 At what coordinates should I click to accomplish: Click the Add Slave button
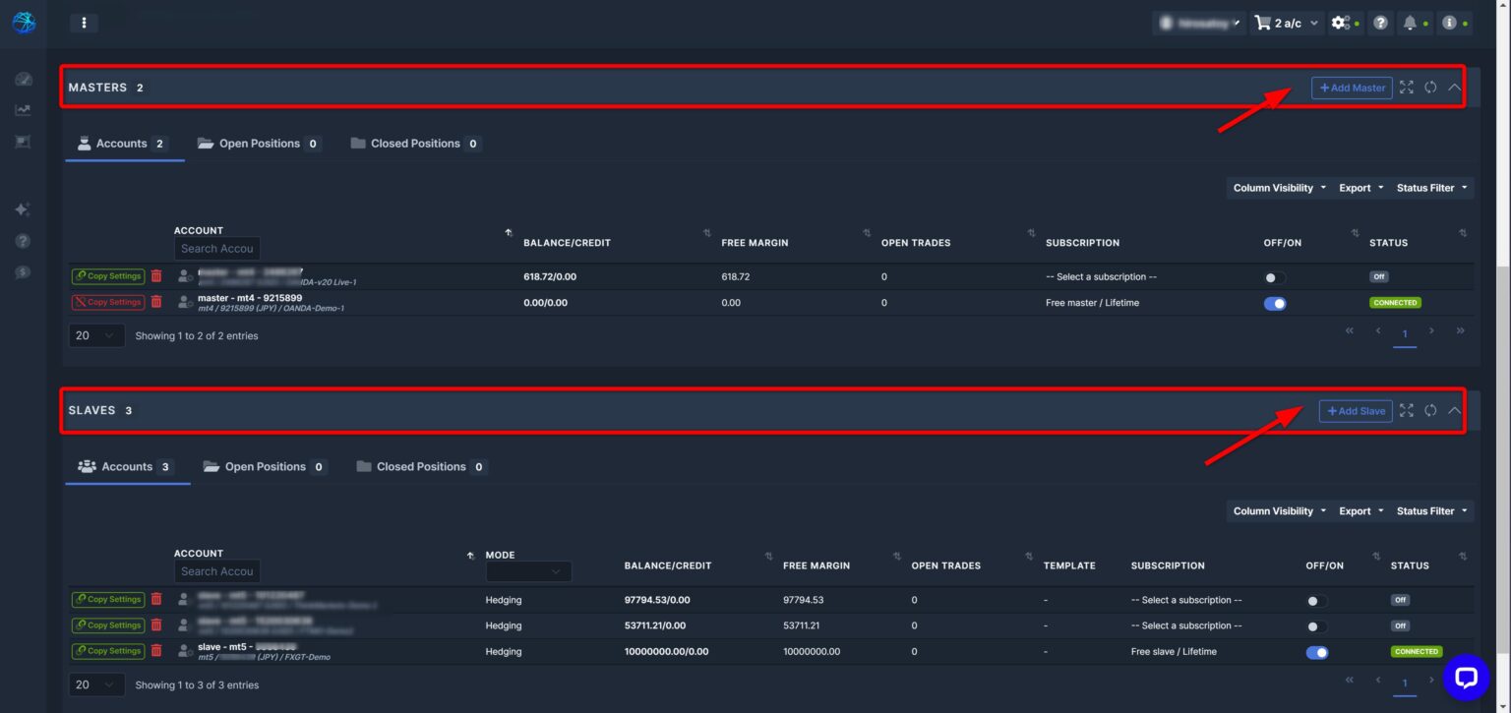click(x=1356, y=411)
